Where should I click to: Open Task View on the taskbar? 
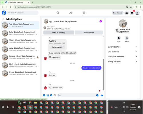pos(13,107)
